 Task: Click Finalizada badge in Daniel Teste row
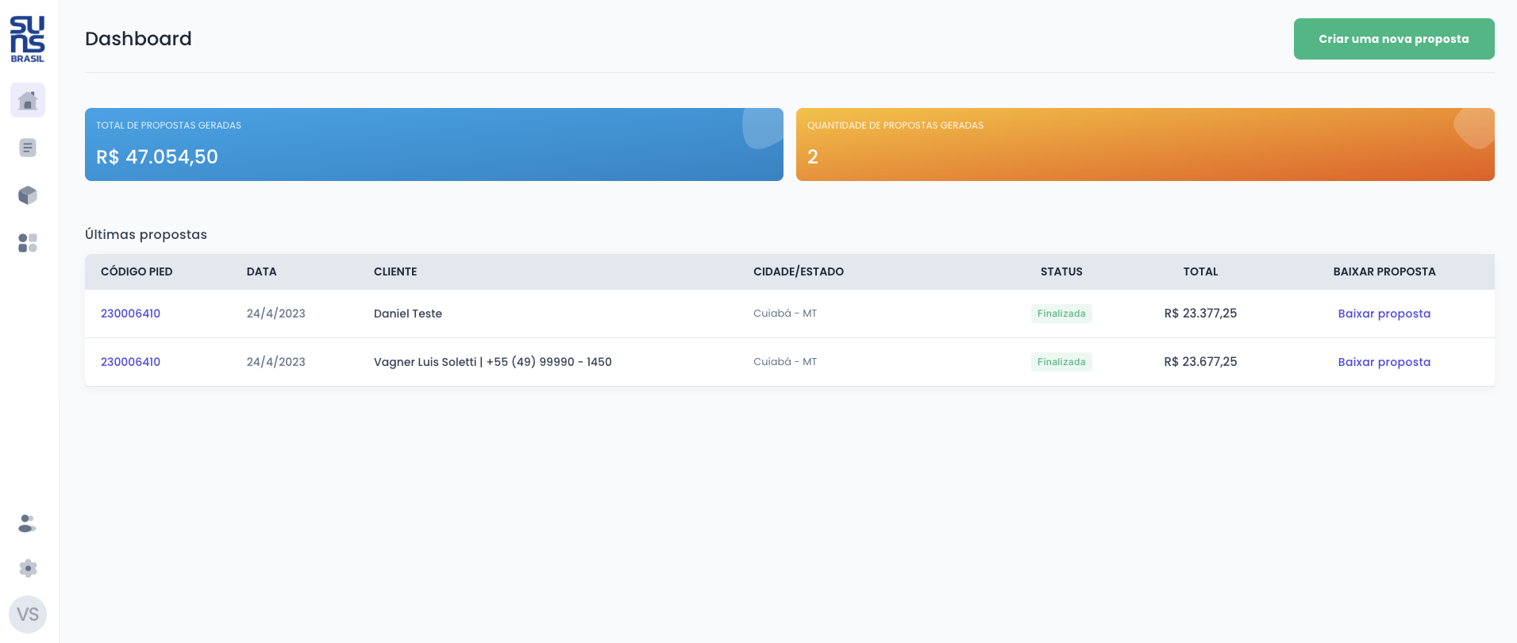[1061, 314]
